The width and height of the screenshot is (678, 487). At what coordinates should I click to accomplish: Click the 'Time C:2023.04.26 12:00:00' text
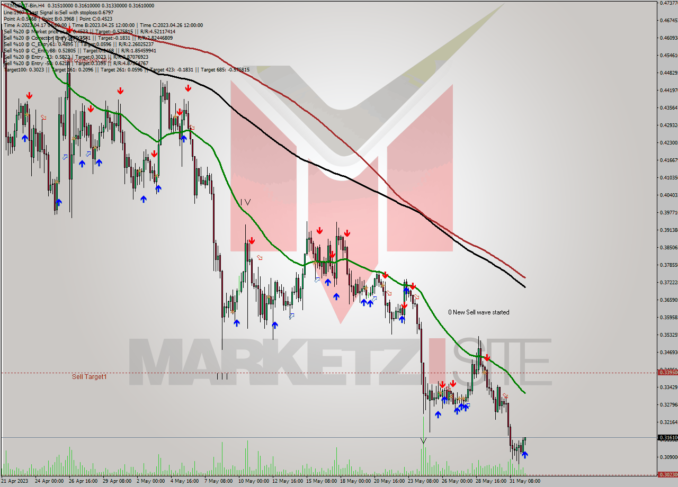pos(171,25)
